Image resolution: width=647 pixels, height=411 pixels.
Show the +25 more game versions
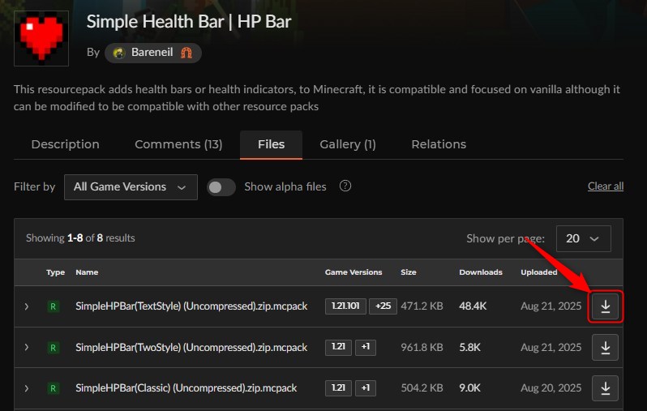[383, 306]
